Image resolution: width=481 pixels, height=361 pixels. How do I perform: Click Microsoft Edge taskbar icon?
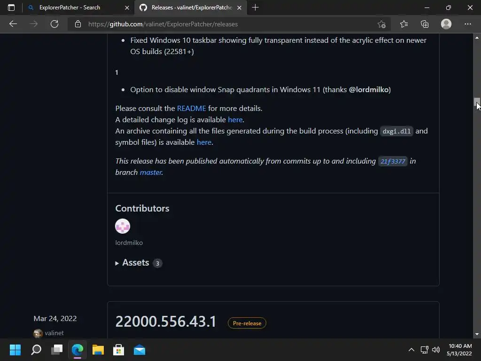[78, 350]
